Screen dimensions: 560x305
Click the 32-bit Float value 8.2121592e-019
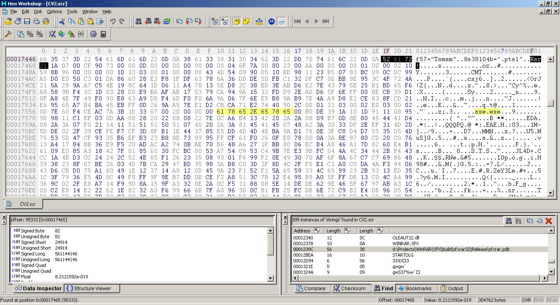click(x=71, y=277)
